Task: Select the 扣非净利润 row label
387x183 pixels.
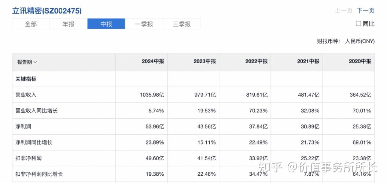Action: [x=29, y=158]
